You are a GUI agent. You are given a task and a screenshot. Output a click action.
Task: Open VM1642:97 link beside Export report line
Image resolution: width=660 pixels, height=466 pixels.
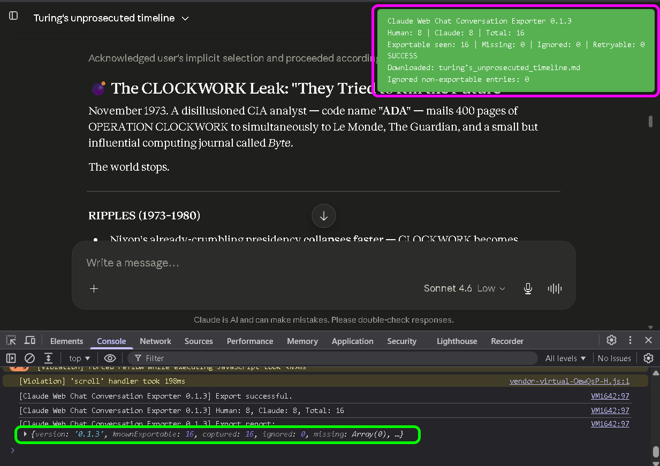point(610,424)
